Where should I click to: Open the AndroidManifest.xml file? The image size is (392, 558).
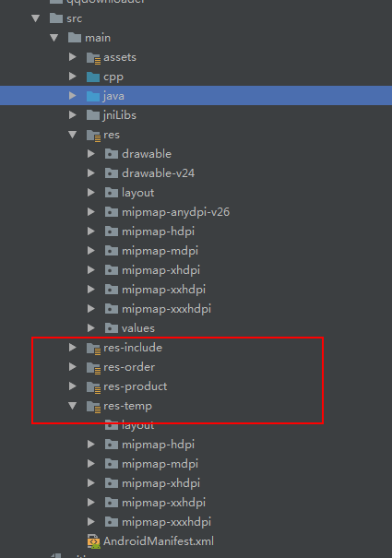pyautogui.click(x=159, y=541)
